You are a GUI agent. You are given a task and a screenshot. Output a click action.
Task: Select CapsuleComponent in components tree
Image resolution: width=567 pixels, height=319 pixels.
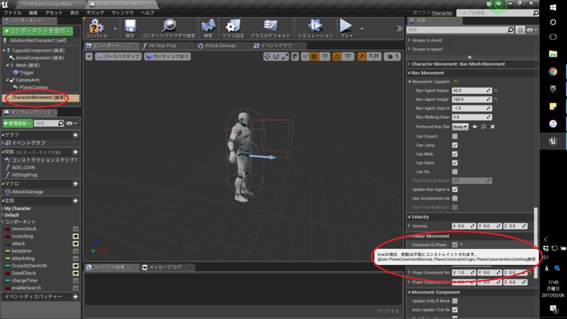click(x=38, y=50)
